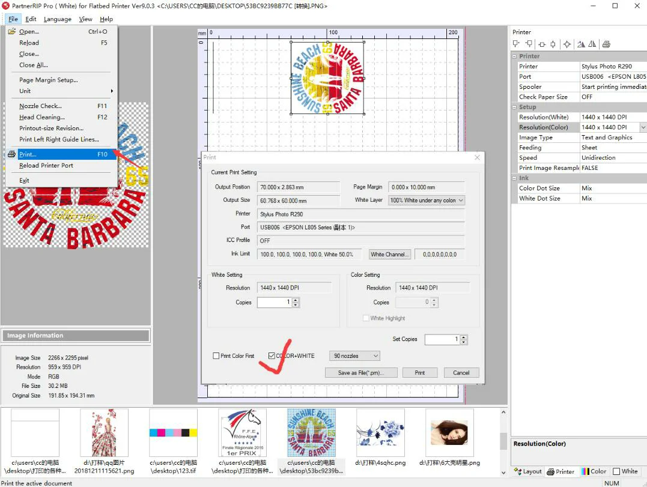The height and width of the screenshot is (487, 647).
Task: Switch to the Color tab
Action: click(594, 471)
